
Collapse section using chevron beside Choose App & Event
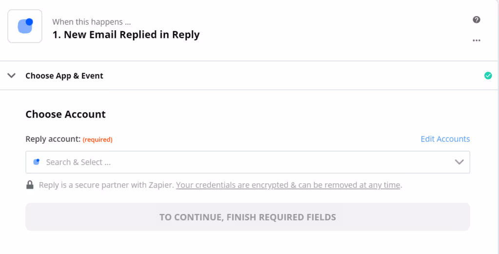pos(12,76)
